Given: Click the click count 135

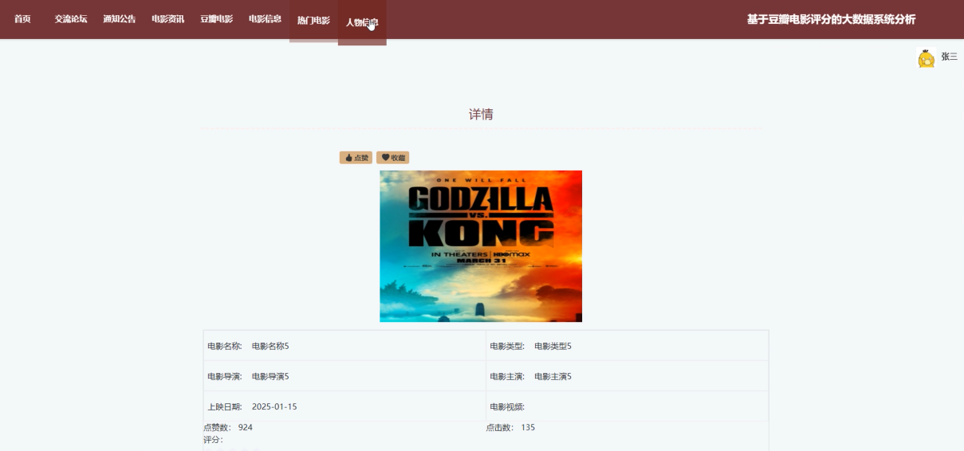Looking at the screenshot, I should tap(528, 428).
